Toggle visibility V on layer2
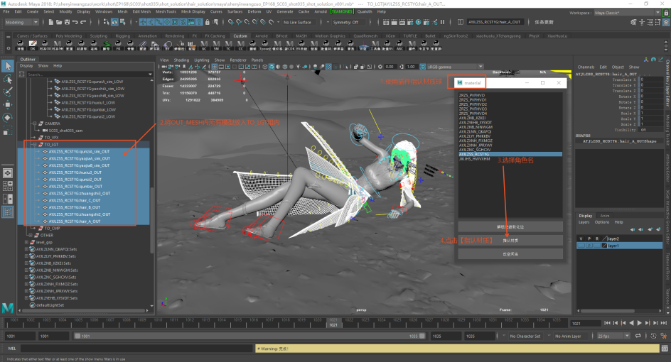The width and height of the screenshot is (671, 362). (581, 238)
